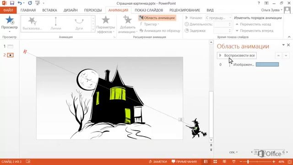Click Animation Painter (Анимация по образцу)

tap(160, 31)
